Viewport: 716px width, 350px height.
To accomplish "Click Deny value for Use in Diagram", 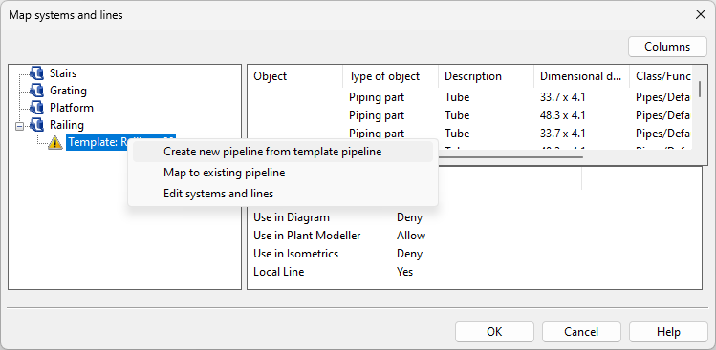I will pyautogui.click(x=409, y=217).
